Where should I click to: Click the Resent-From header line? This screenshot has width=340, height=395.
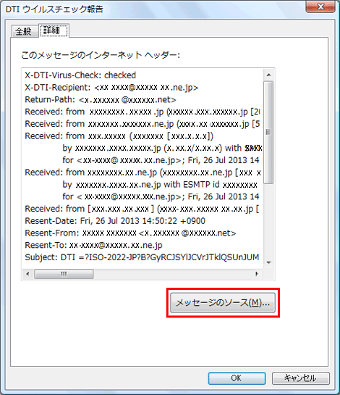(130, 233)
